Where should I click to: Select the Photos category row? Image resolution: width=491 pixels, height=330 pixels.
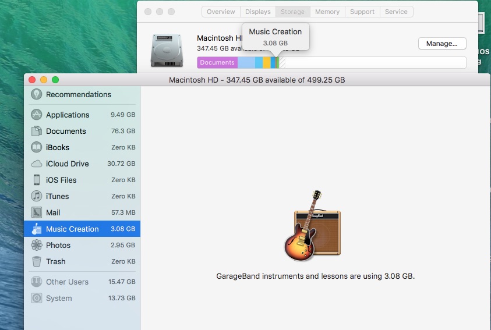[x=82, y=245]
